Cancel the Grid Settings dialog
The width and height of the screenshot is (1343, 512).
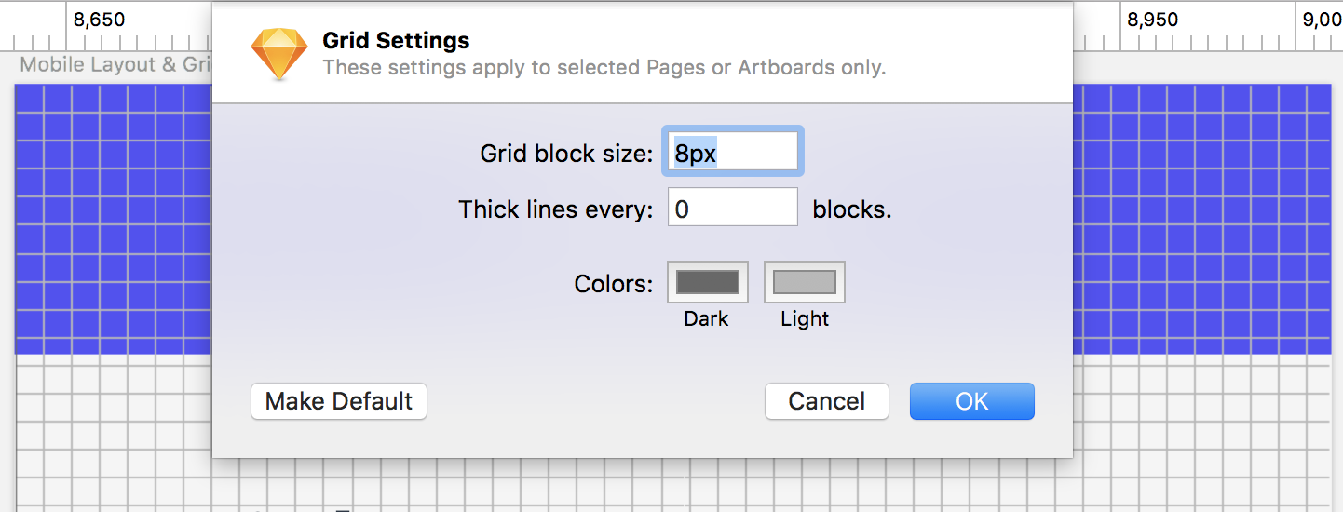point(827,401)
